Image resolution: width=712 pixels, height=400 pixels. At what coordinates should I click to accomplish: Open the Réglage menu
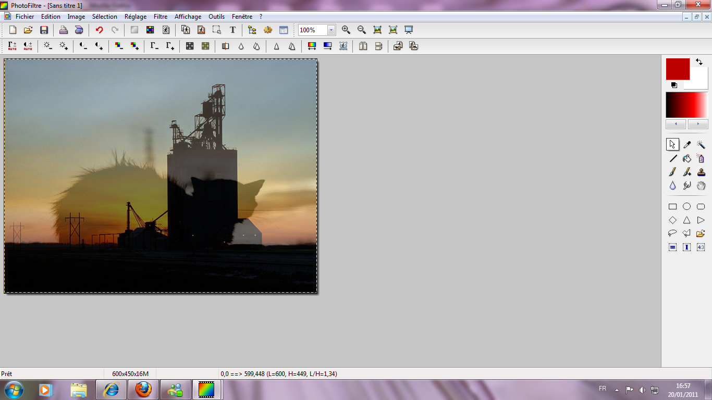[x=136, y=17]
